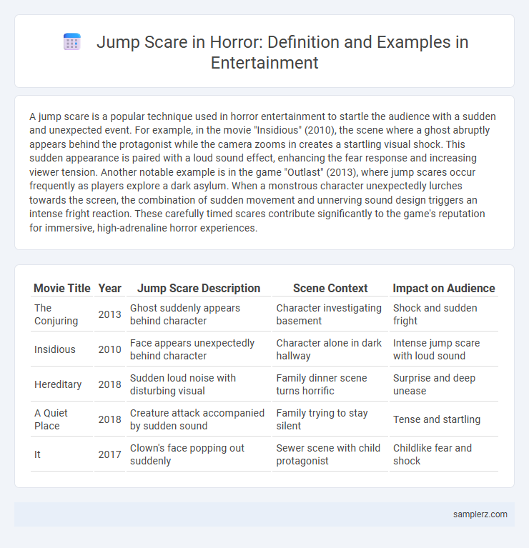Click year 2017 in the It row
Viewport: 529px width, 548px height.
[109, 454]
